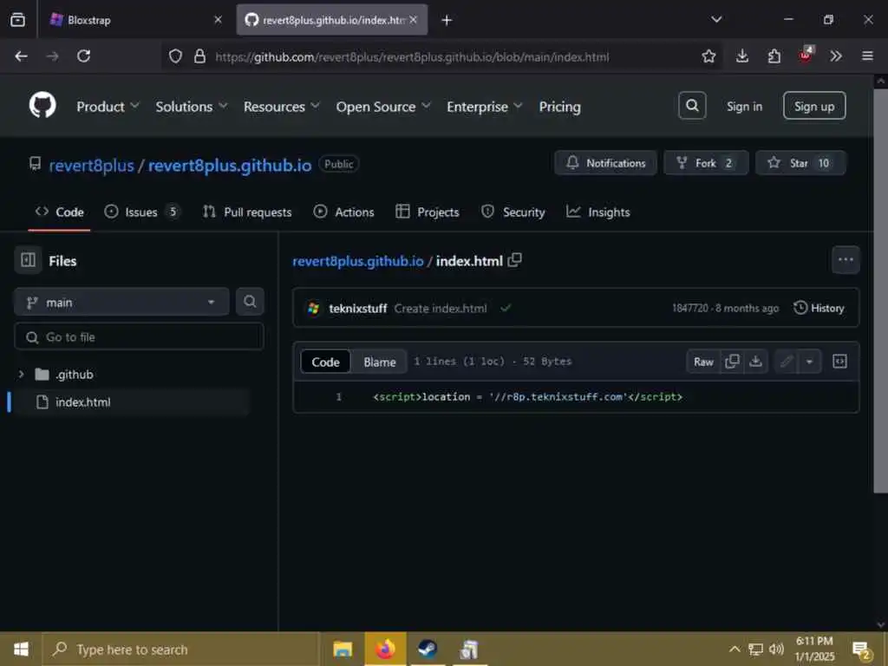Open the Pricing link
The width and height of the screenshot is (888, 666).
(559, 107)
